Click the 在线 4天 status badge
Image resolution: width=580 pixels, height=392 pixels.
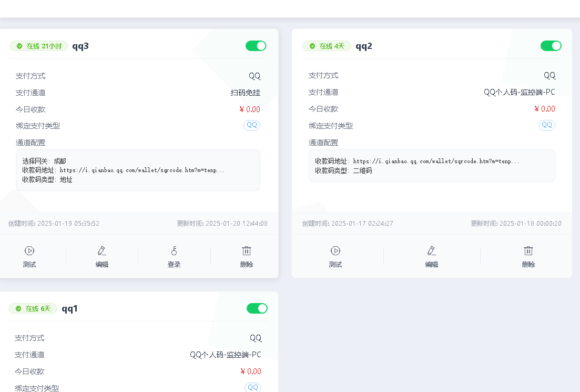(x=327, y=46)
